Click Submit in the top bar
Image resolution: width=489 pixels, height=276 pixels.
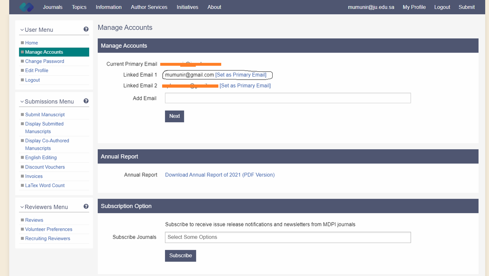click(x=467, y=7)
